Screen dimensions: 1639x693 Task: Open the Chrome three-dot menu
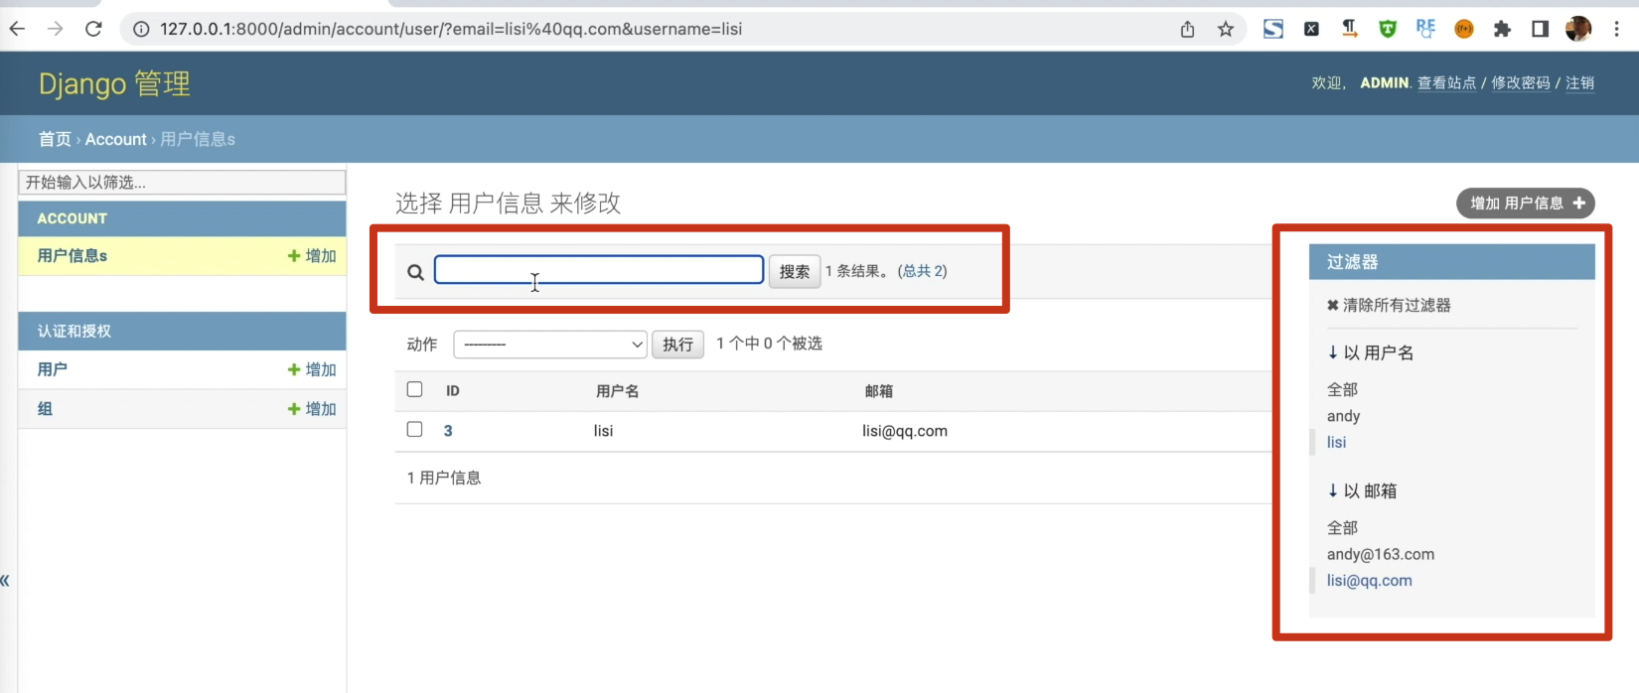coord(1617,29)
